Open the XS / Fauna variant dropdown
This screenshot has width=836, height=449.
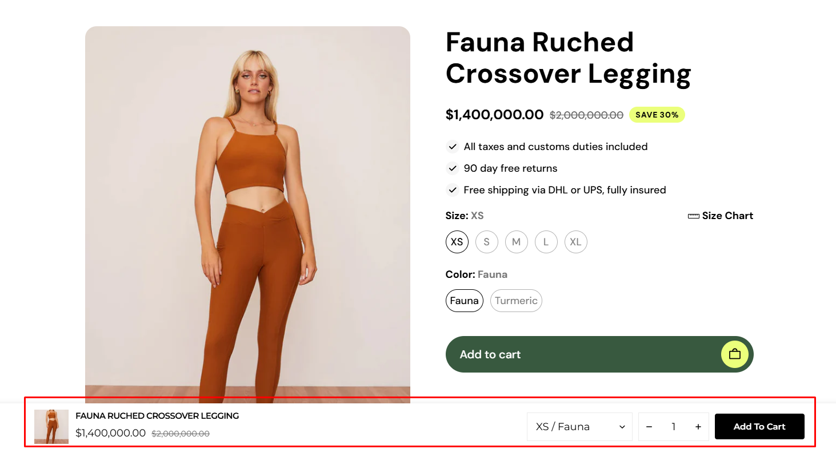click(x=579, y=427)
